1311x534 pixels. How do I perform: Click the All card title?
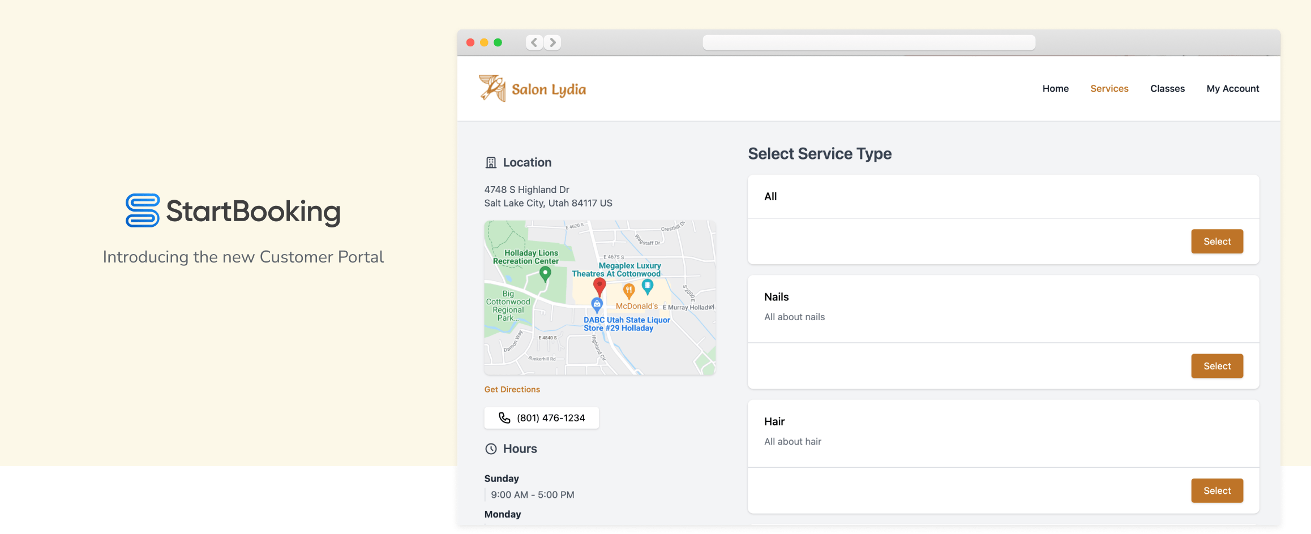pos(770,196)
